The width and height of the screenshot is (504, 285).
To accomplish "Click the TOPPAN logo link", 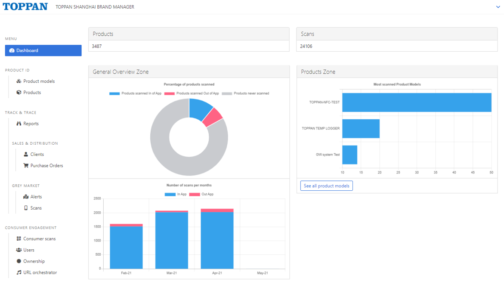I will 25,7.
